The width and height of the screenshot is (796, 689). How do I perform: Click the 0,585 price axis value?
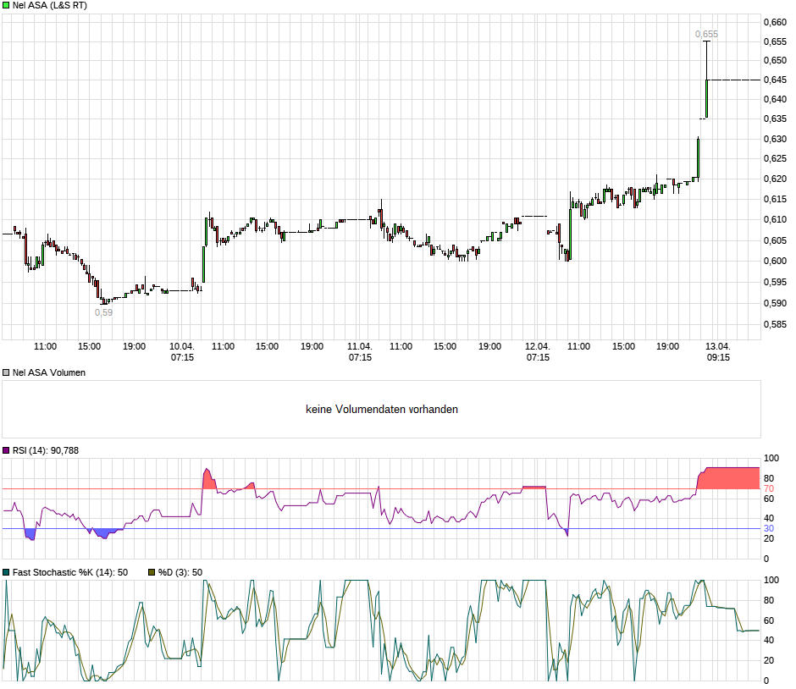[775, 324]
